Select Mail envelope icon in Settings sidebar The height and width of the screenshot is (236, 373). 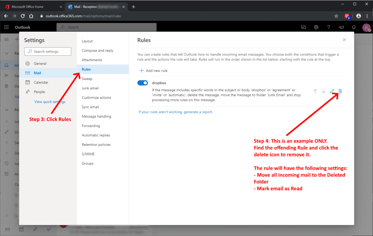coord(28,73)
